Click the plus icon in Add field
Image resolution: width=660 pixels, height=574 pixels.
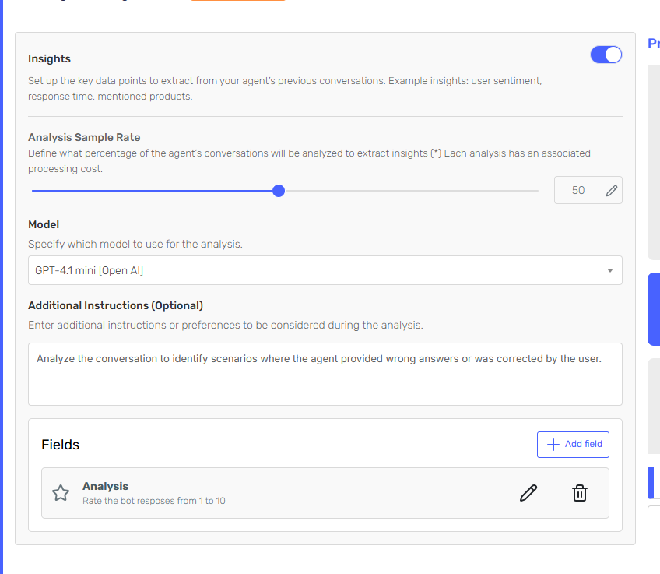(x=552, y=444)
